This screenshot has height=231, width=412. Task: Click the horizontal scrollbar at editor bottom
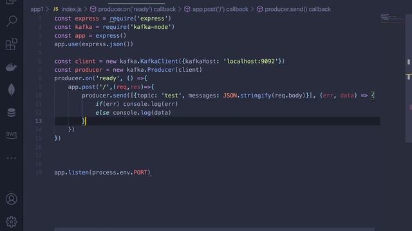click(x=214, y=229)
